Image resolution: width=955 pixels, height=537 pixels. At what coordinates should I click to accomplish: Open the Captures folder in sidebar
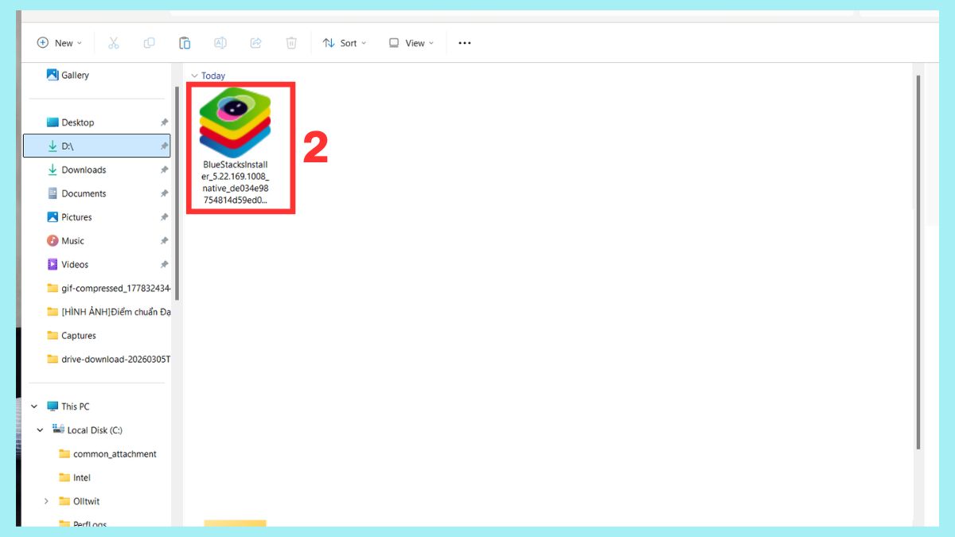click(72, 336)
